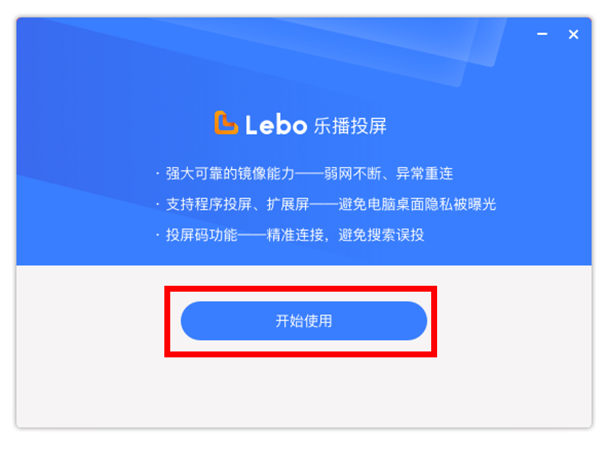Click the orange Lebo logo icon
Image resolution: width=608 pixels, height=450 pixels.
pyautogui.click(x=226, y=123)
